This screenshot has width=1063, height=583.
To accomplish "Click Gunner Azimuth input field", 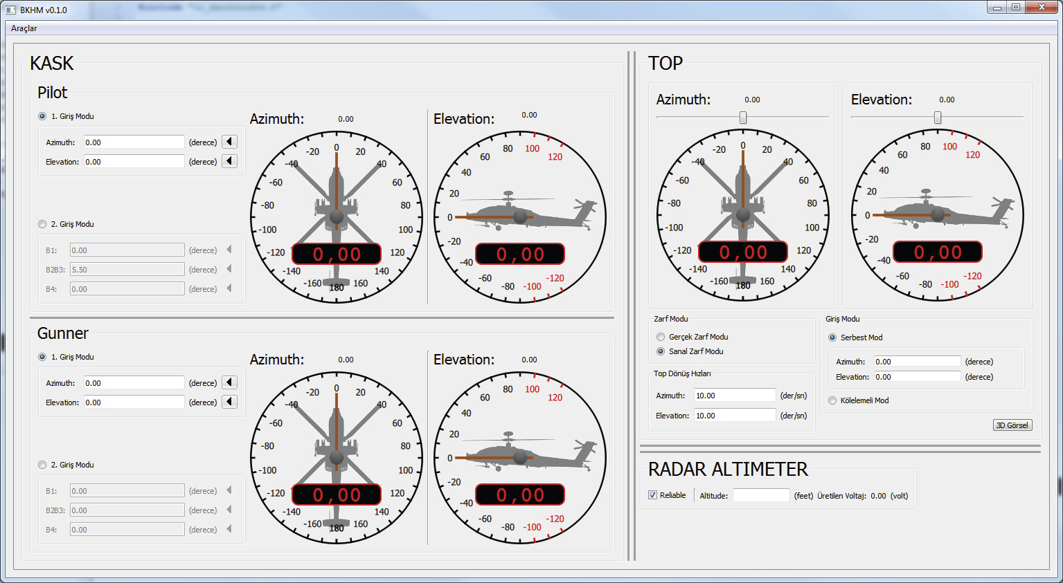I will (134, 382).
